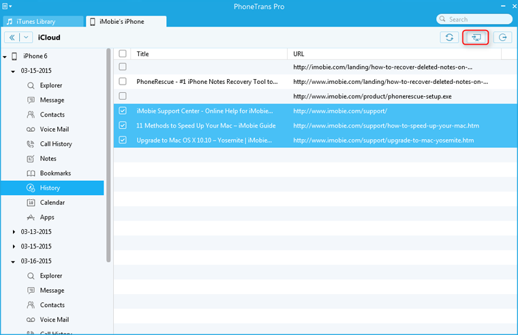518x335 pixels.
Task: Click the export arrow icon at top right
Action: pyautogui.click(x=503, y=38)
